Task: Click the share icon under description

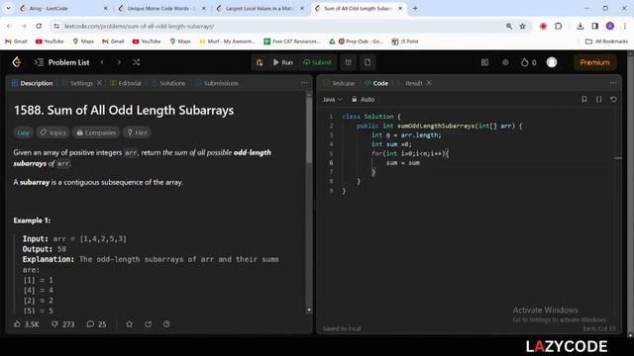Action: pyautogui.click(x=148, y=324)
